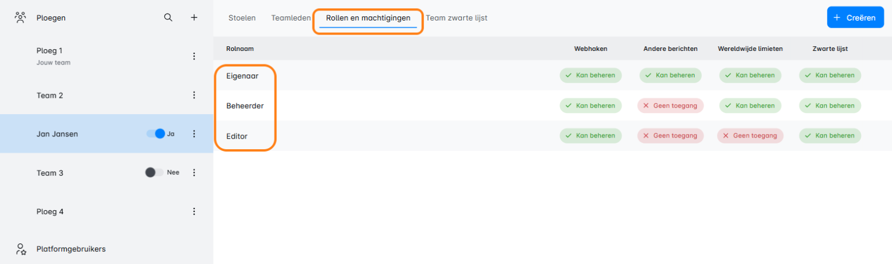This screenshot has height=264, width=892.
Task: Open the Team zwarte lijst tab
Action: coord(457,18)
